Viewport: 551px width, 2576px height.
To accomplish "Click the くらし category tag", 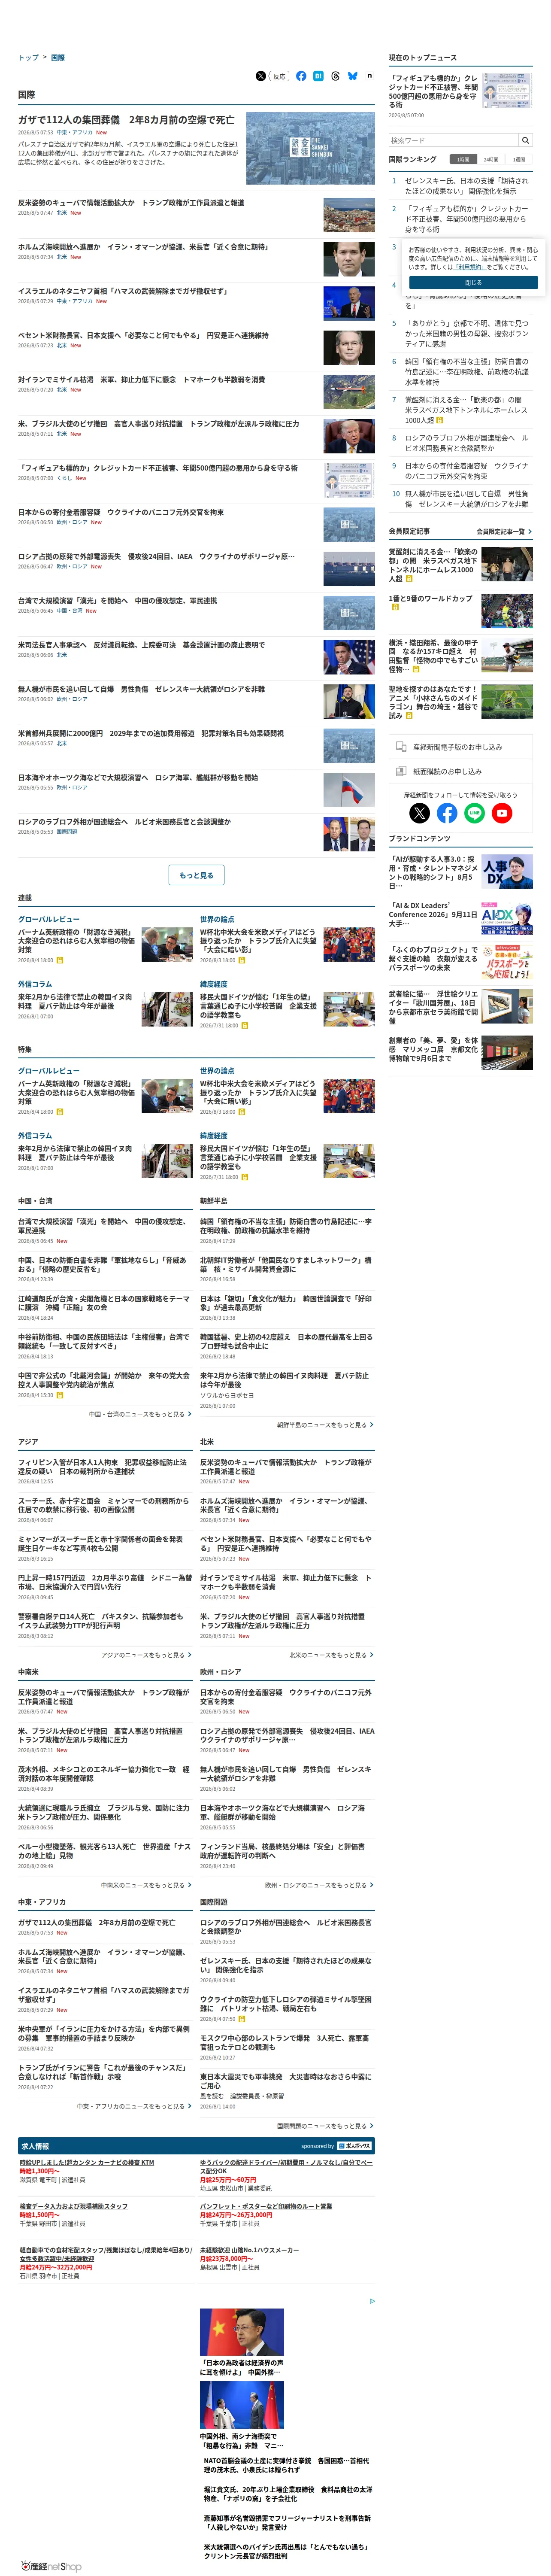I will 64,478.
